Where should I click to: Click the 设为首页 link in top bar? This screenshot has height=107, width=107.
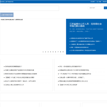(x=93, y=2)
